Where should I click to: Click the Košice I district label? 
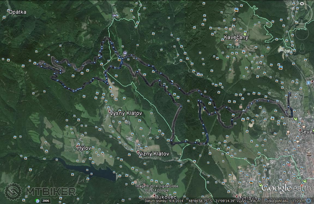pyautogui.click(x=235, y=47)
